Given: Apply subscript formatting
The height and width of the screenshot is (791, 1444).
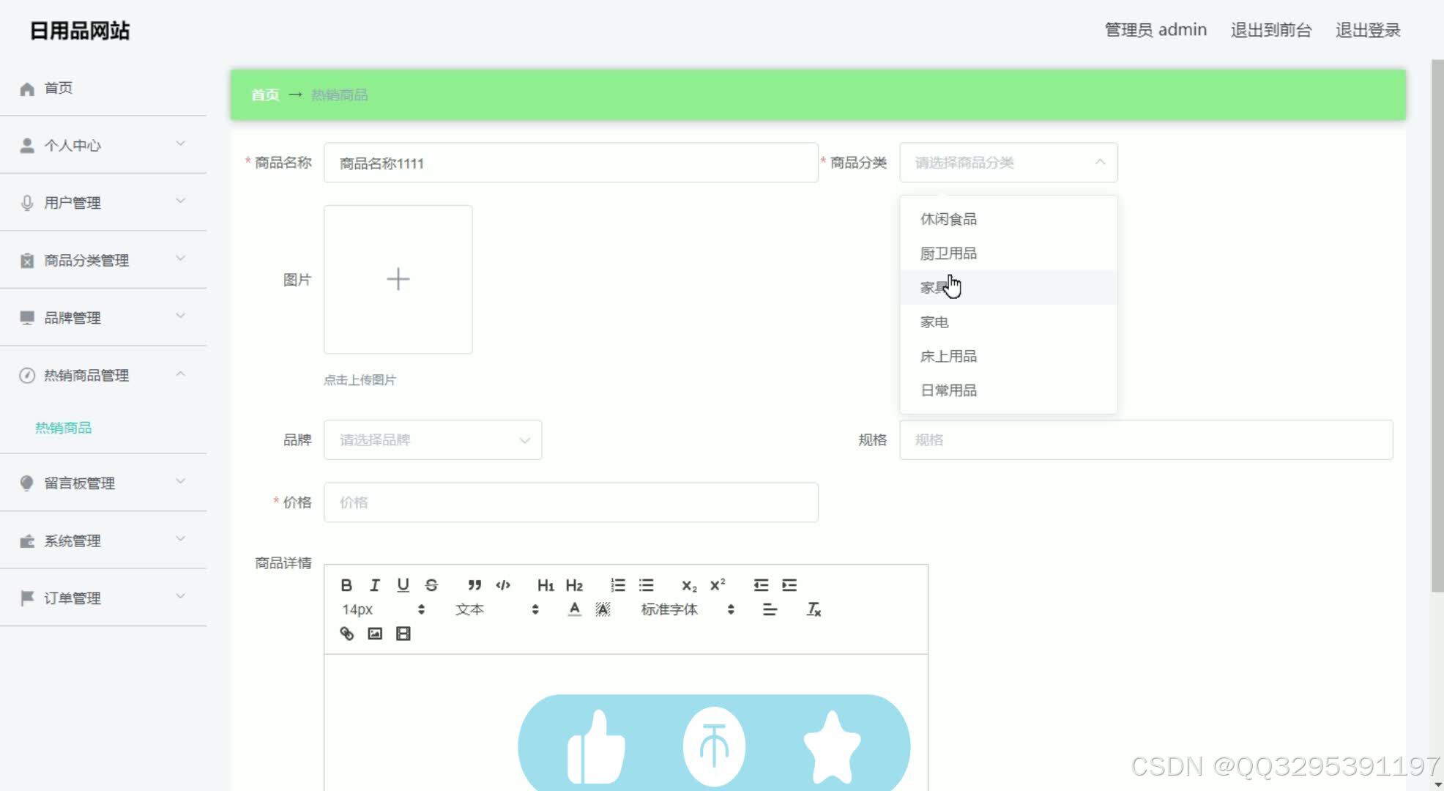Looking at the screenshot, I should pyautogui.click(x=689, y=585).
